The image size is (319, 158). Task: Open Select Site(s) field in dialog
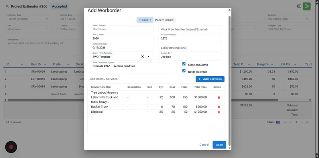[x=122, y=29]
